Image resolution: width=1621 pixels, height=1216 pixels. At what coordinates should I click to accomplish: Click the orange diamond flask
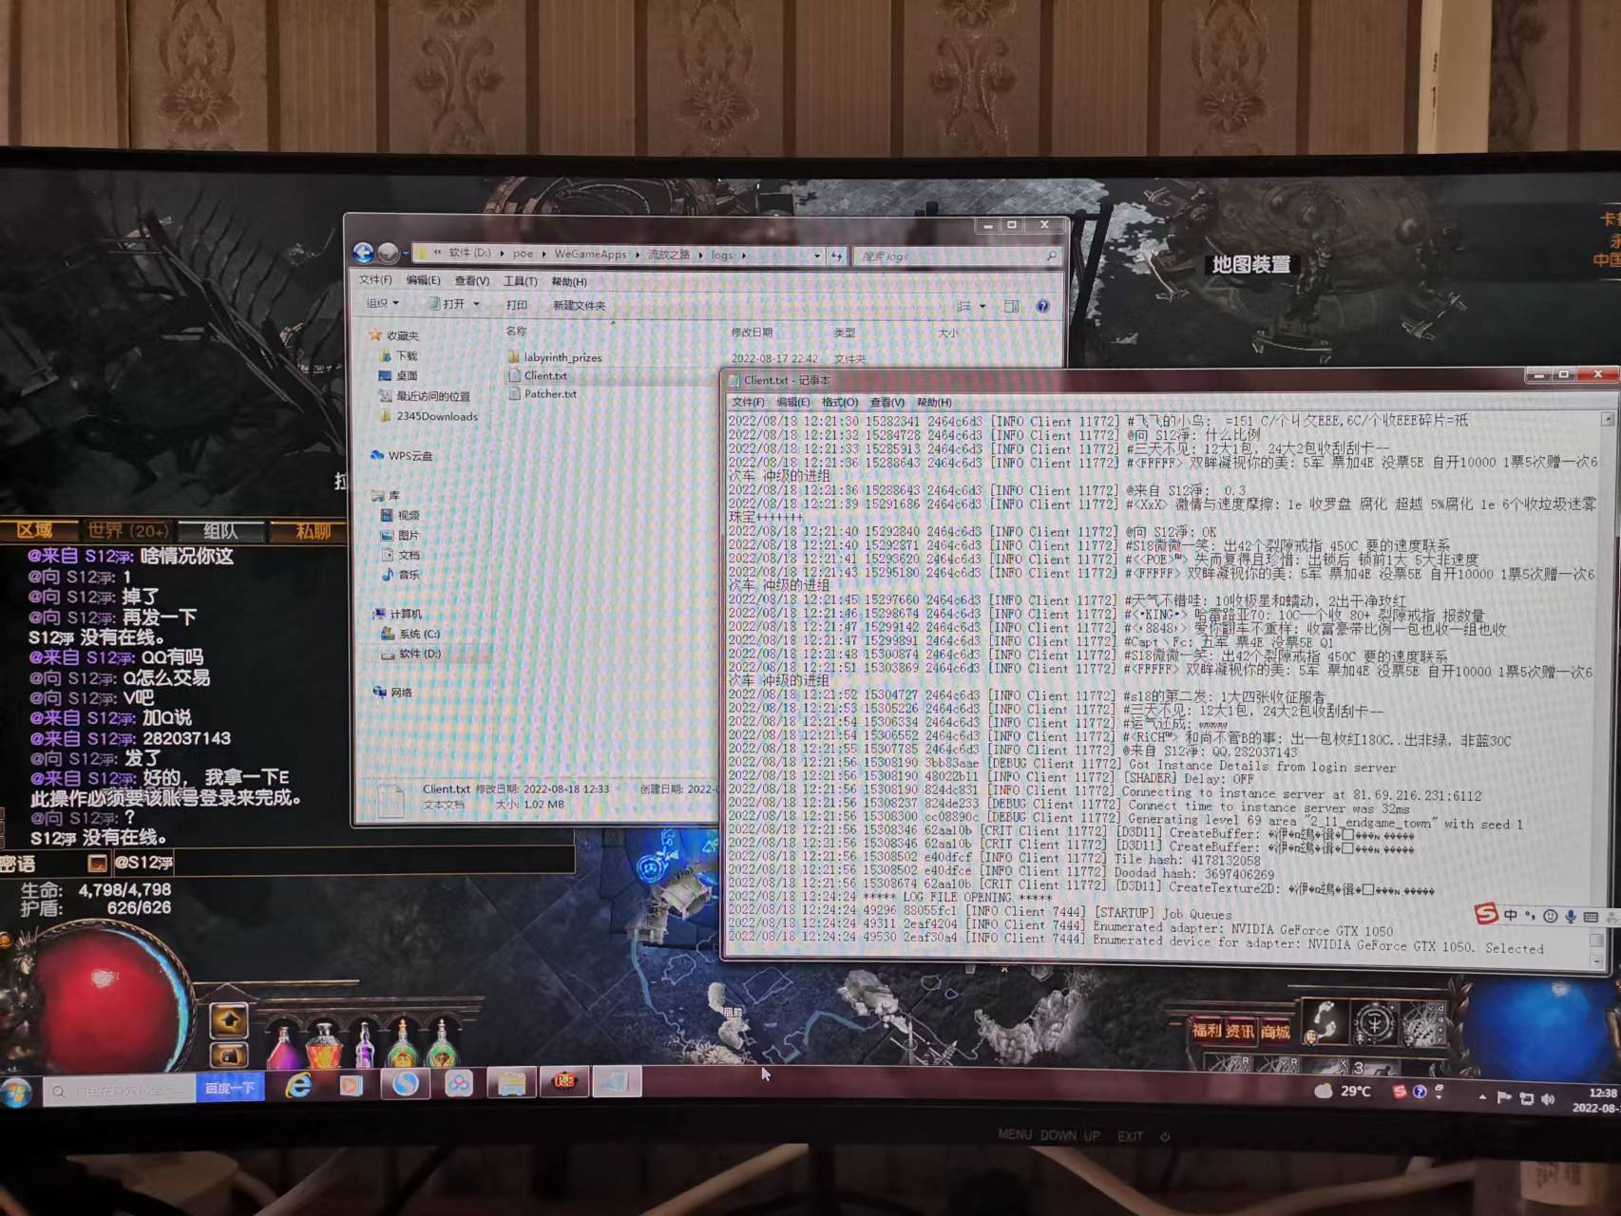(x=324, y=1044)
